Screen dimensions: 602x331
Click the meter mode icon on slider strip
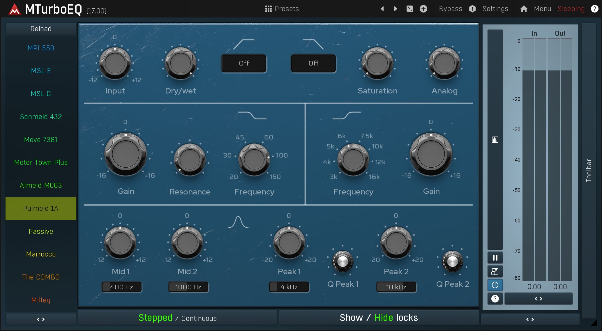[495, 140]
